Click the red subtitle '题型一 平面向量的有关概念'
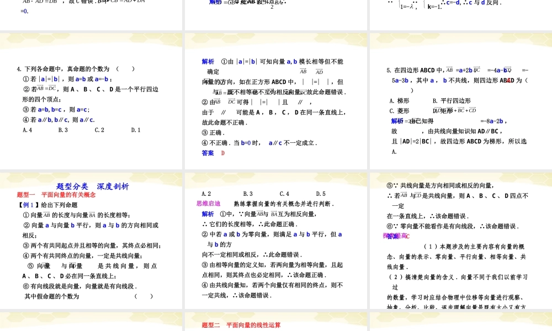This screenshot has height=331, width=552. [56, 195]
